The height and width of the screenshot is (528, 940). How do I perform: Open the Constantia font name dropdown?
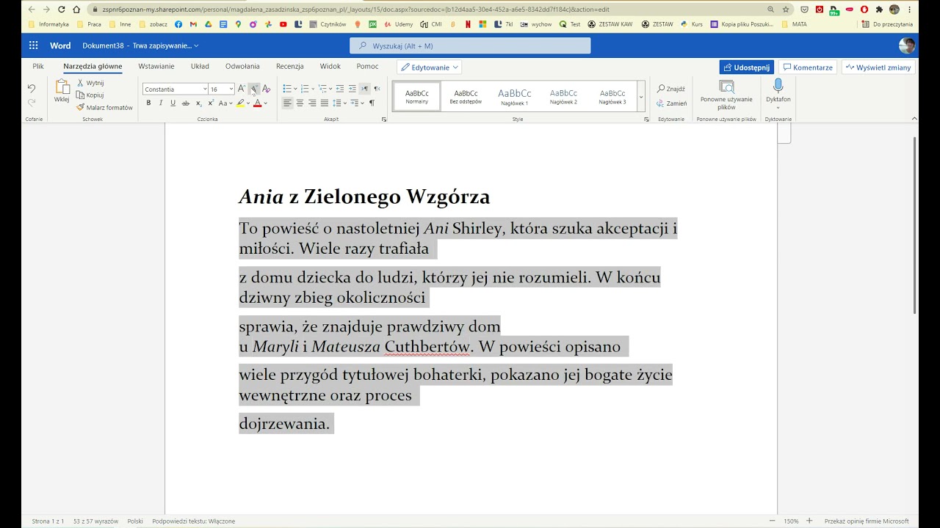(x=205, y=89)
